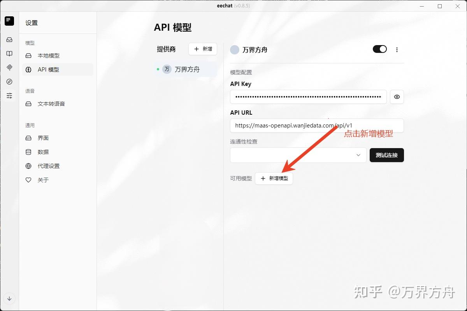
Task: Toggle the 万界方舟 provider enable switch
Action: (x=380, y=49)
